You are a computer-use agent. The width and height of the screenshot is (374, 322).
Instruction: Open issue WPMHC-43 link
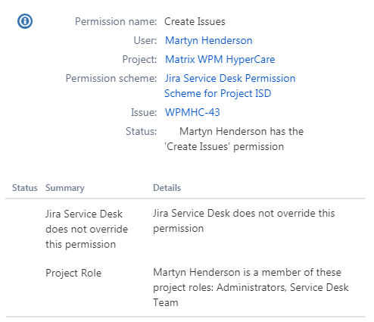point(192,112)
